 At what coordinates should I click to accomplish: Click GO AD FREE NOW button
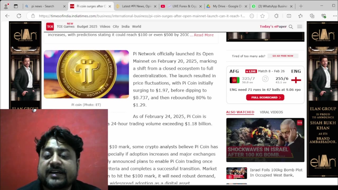tap(283, 56)
